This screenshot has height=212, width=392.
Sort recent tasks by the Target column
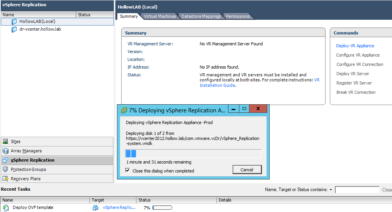[113, 200]
